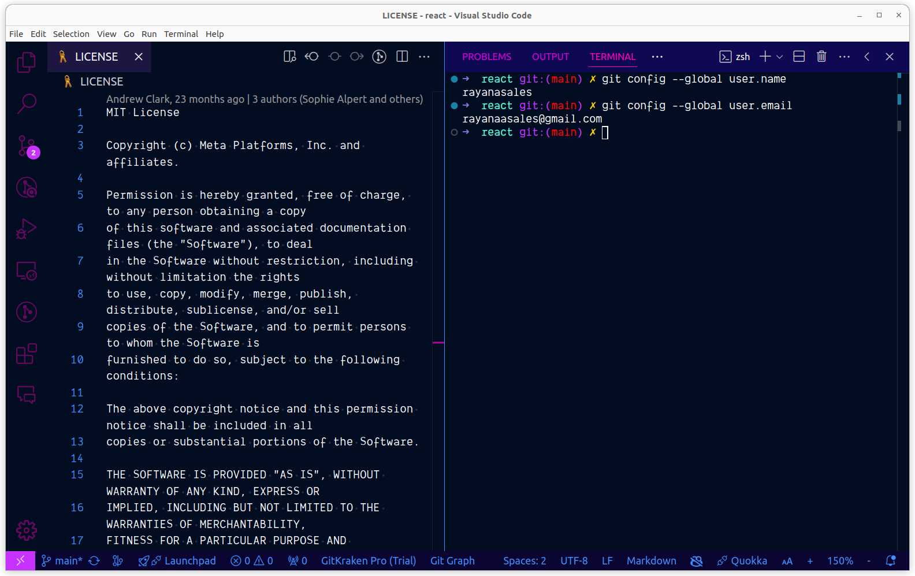Create a new terminal with plus
This screenshot has width=915, height=576.
pos(765,57)
